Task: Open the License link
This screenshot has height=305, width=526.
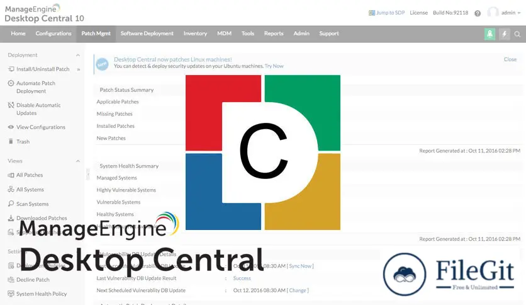Action: coord(418,13)
